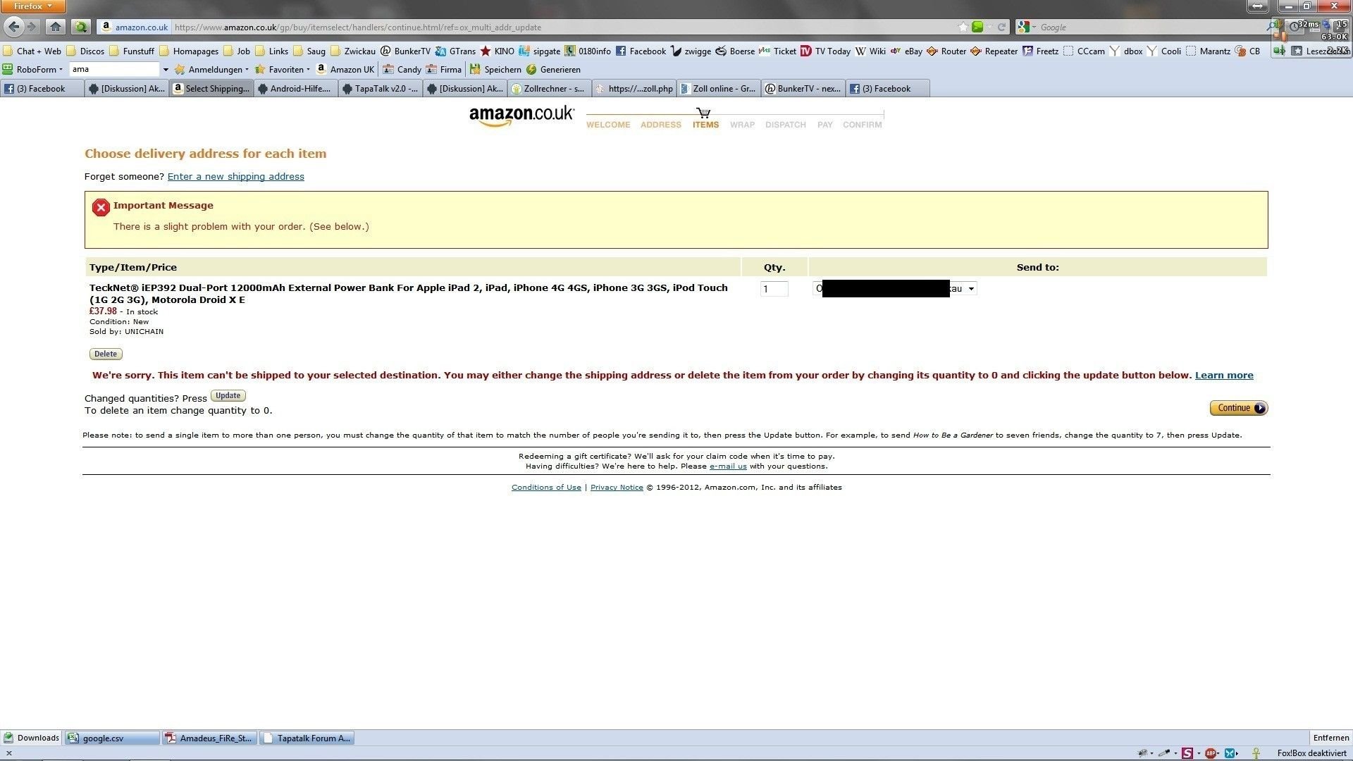Open the 0180info bookmark
The height and width of the screenshot is (761, 1353).
click(x=588, y=51)
